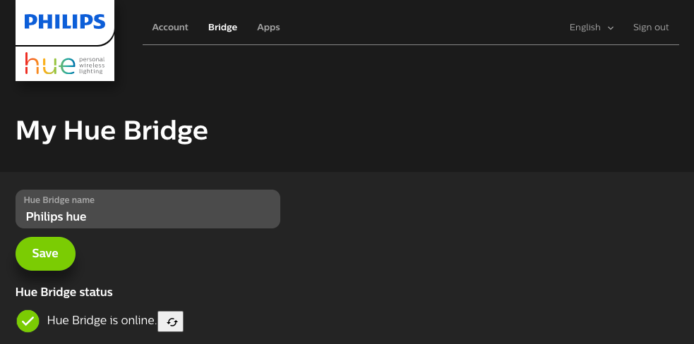Sign out of the account
This screenshot has width=694, height=344.
point(651,27)
